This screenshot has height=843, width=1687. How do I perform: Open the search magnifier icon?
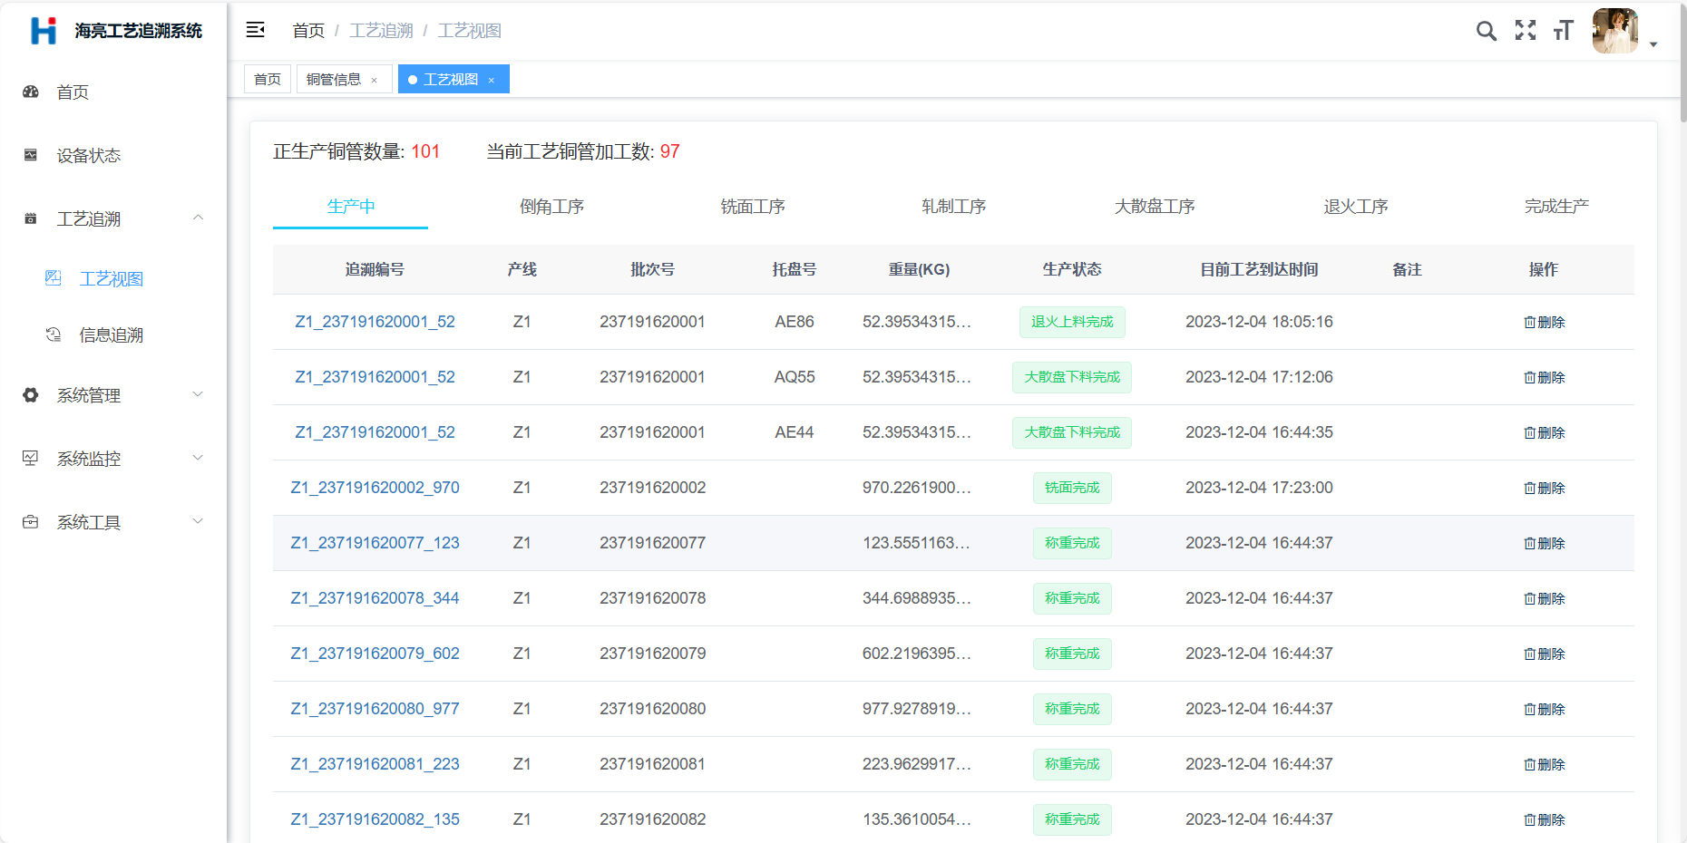click(x=1486, y=31)
